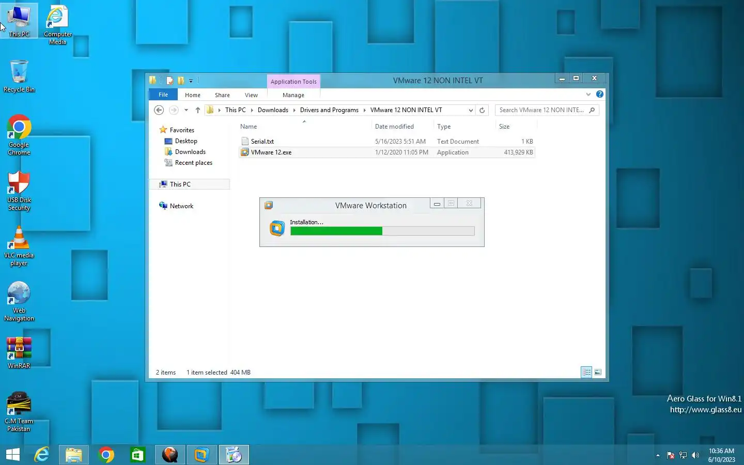Refresh the Explorer address bar
Image resolution: width=744 pixels, height=465 pixels.
pos(482,110)
